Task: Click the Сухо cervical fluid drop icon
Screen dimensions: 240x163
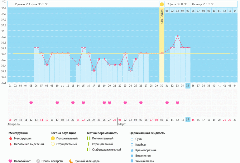Action: [132, 139]
